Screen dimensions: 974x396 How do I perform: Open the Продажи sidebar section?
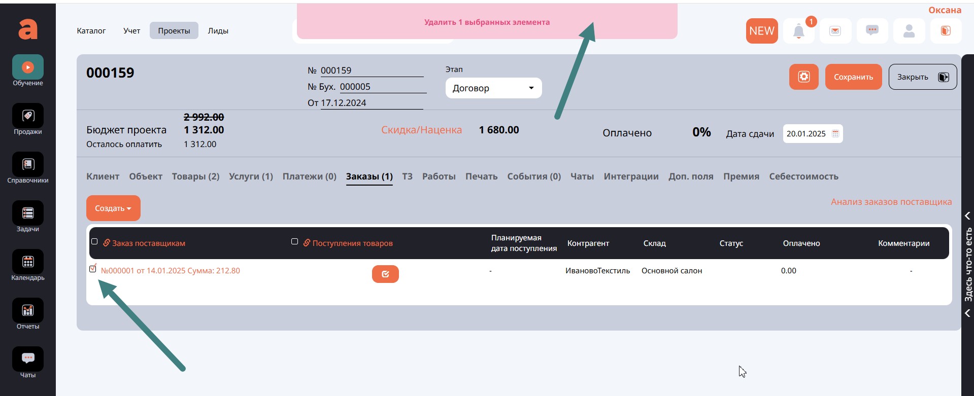click(x=28, y=116)
